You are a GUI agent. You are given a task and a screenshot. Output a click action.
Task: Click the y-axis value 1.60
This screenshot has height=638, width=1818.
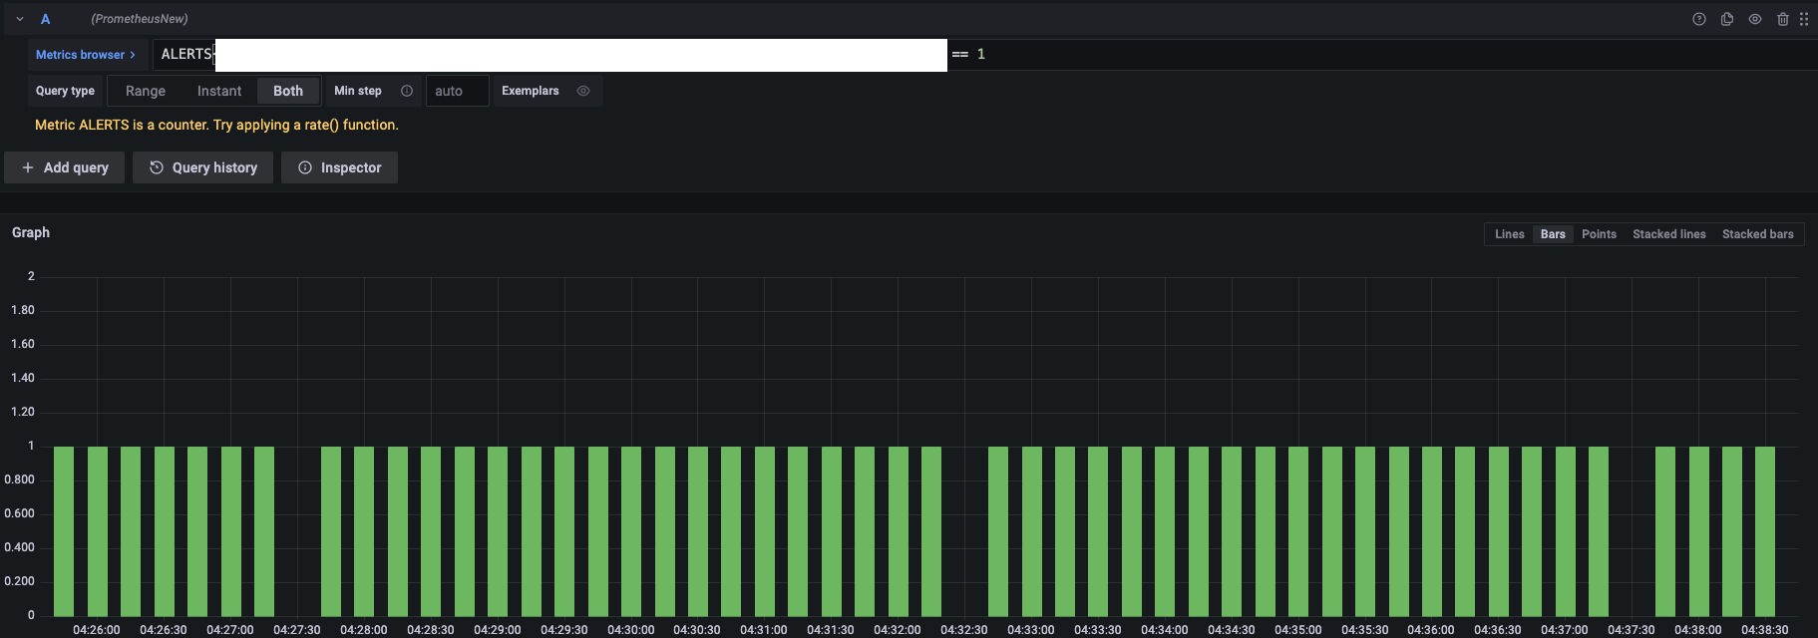pyautogui.click(x=23, y=344)
